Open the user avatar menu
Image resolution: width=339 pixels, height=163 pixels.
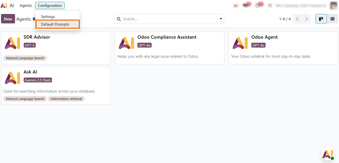(x=334, y=5)
